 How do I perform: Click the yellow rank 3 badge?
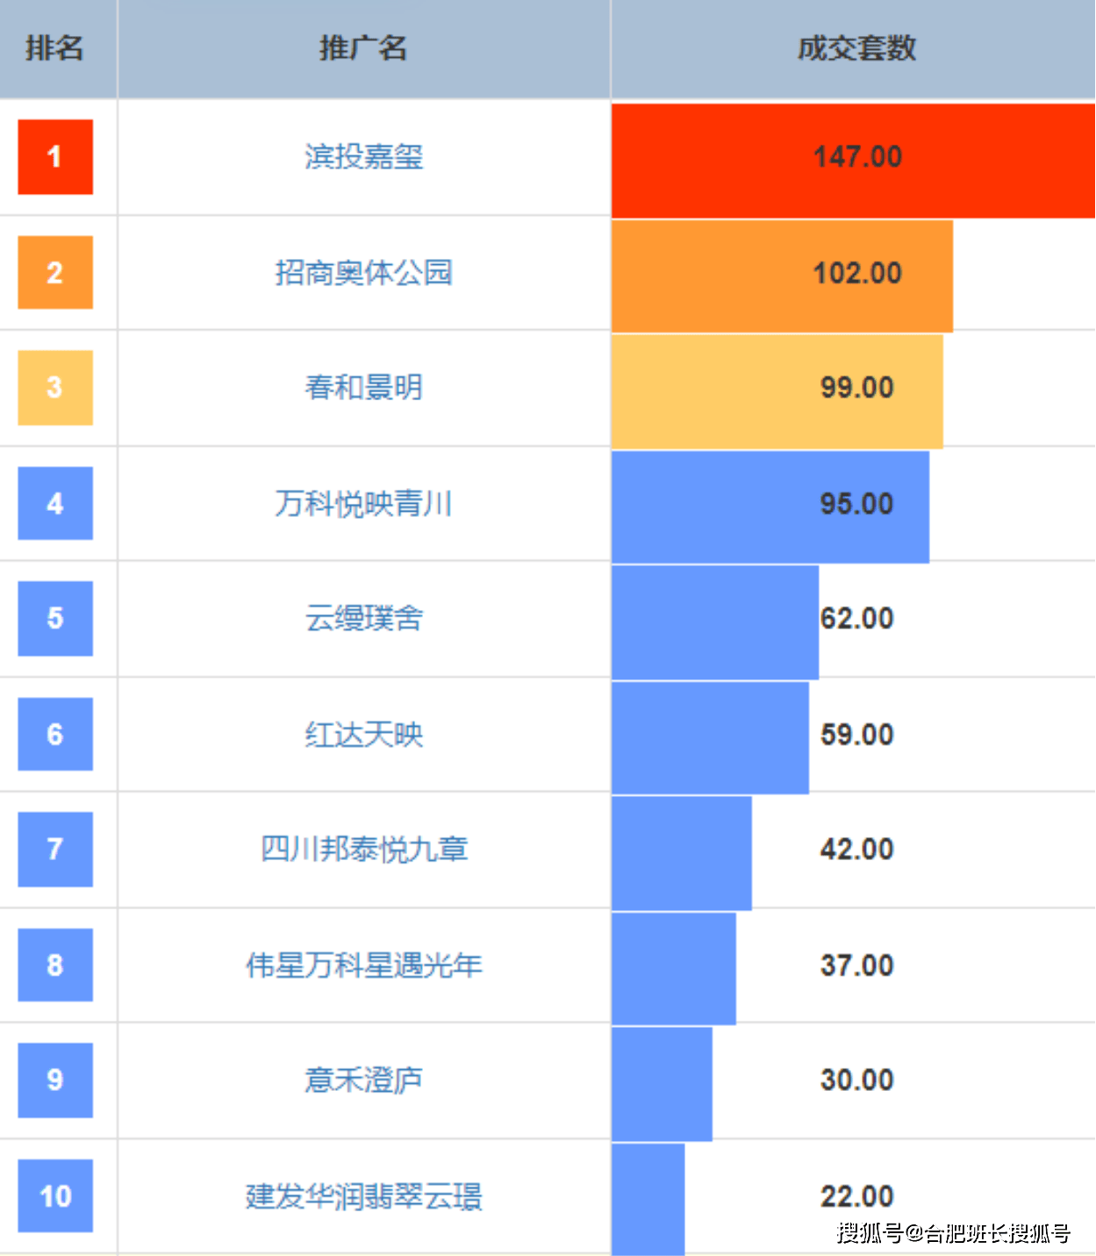pyautogui.click(x=55, y=388)
